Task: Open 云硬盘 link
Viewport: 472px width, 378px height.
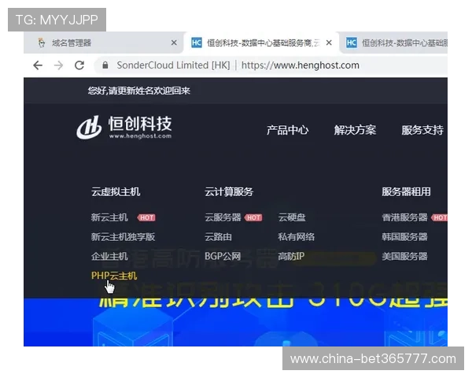Action: tap(292, 217)
